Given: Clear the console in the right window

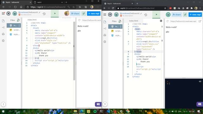Looking at the screenshot, I should pos(200,81).
